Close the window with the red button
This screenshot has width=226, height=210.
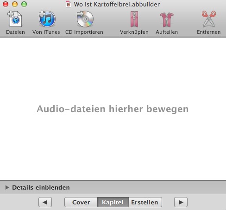pyautogui.click(x=6, y=4)
